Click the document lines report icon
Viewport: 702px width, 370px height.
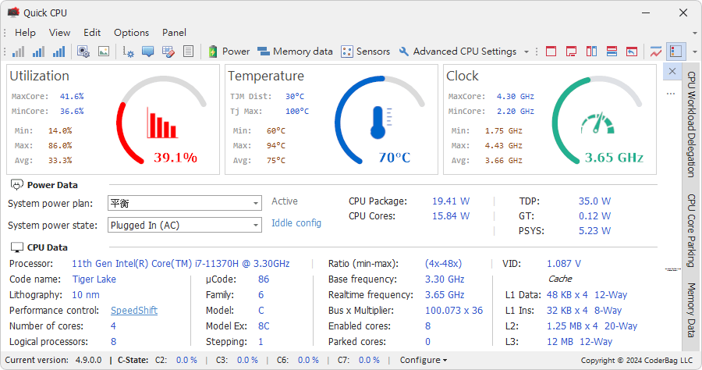(x=189, y=52)
